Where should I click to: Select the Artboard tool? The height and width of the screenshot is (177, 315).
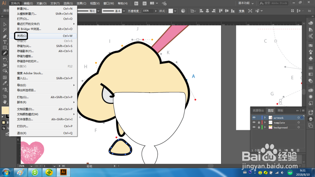pos(5,96)
